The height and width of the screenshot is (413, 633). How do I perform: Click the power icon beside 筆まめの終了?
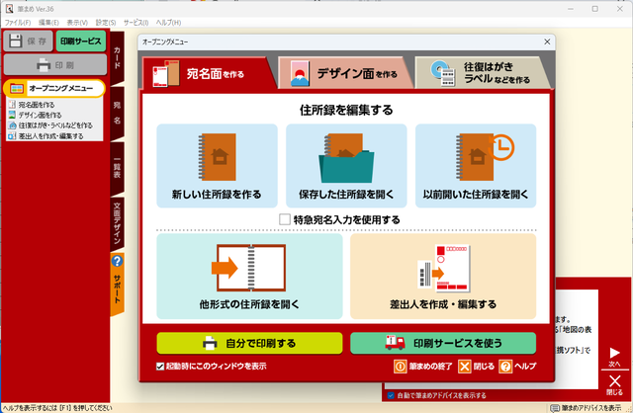[x=400, y=367]
